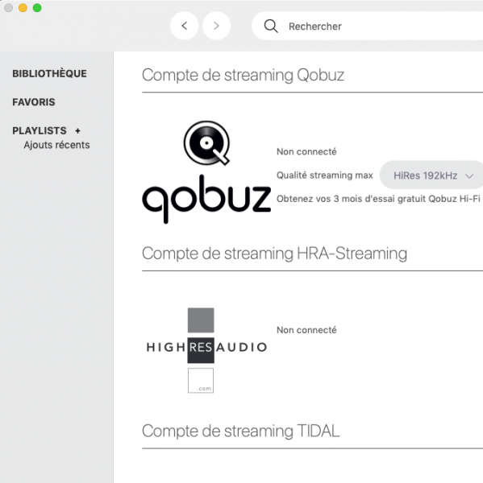Screen dimensions: 483x483
Task: Click the HighResAudio logo
Action: click(206, 350)
